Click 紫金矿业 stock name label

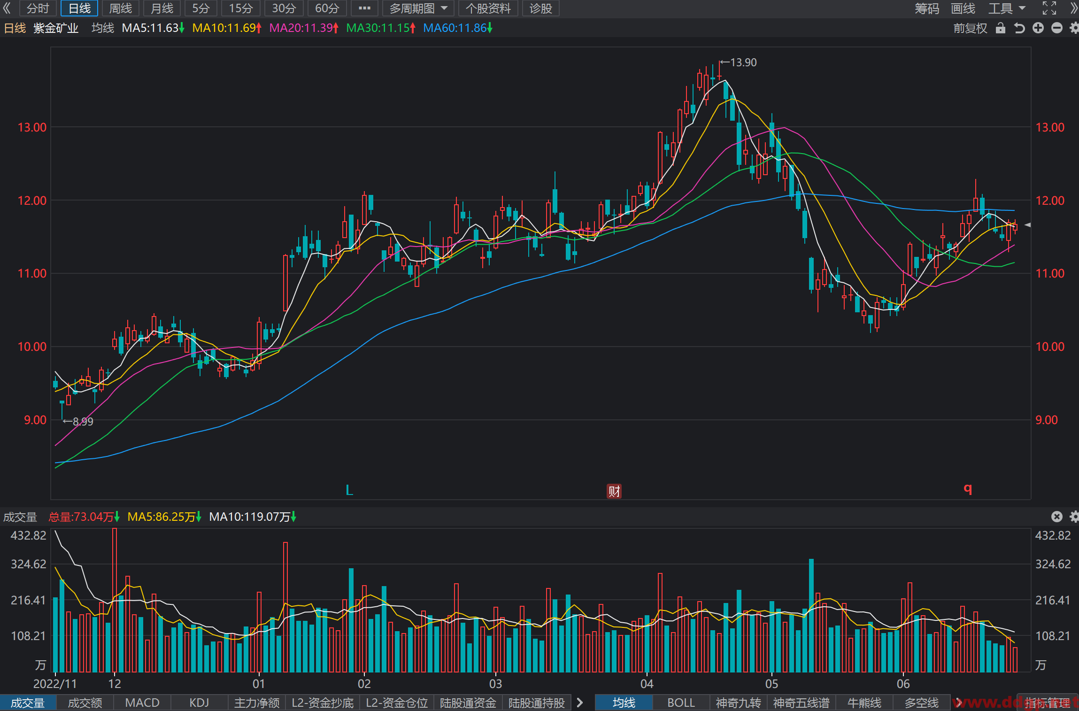56,28
